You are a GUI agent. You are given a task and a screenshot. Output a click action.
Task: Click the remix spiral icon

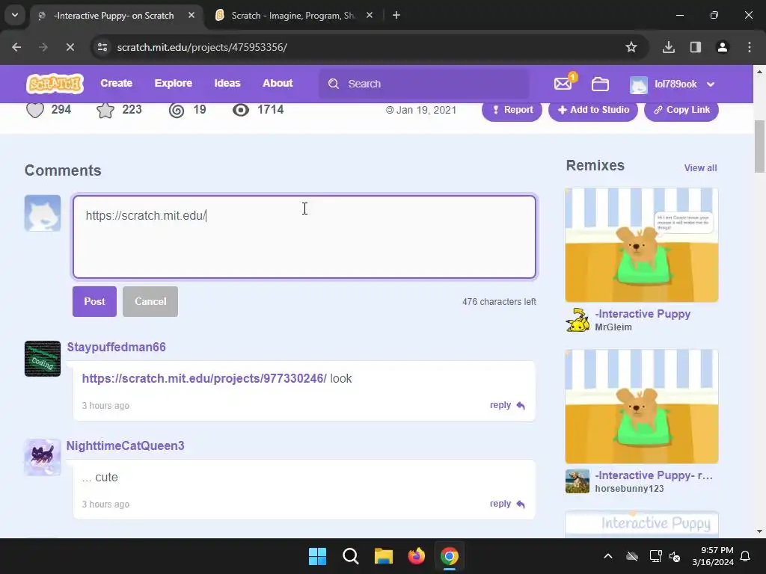(x=177, y=110)
